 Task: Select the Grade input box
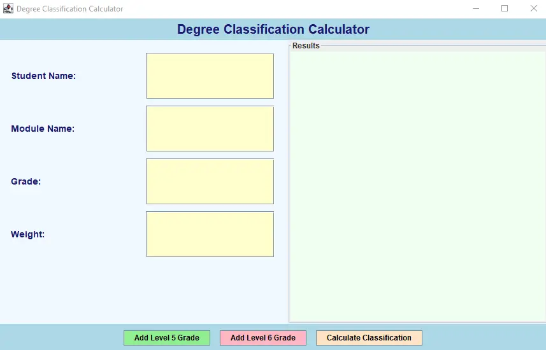(210, 181)
